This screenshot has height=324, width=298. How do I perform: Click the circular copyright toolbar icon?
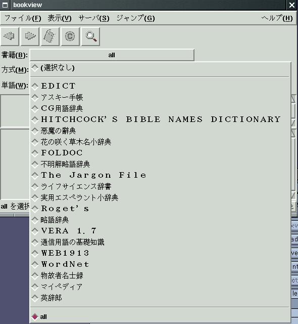(70, 36)
